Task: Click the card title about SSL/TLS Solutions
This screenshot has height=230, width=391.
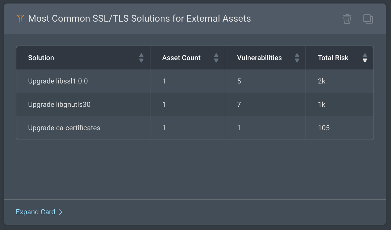Action: [x=139, y=19]
